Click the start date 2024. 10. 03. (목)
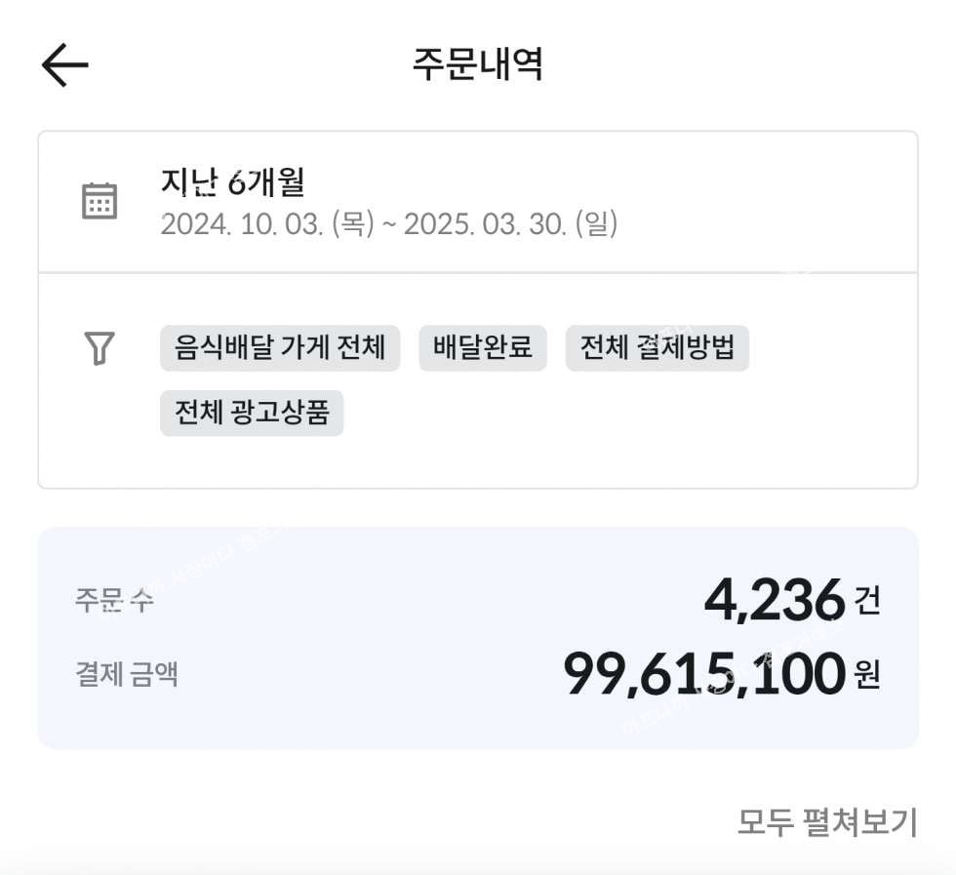Viewport: 956px width, 875px height. click(267, 223)
